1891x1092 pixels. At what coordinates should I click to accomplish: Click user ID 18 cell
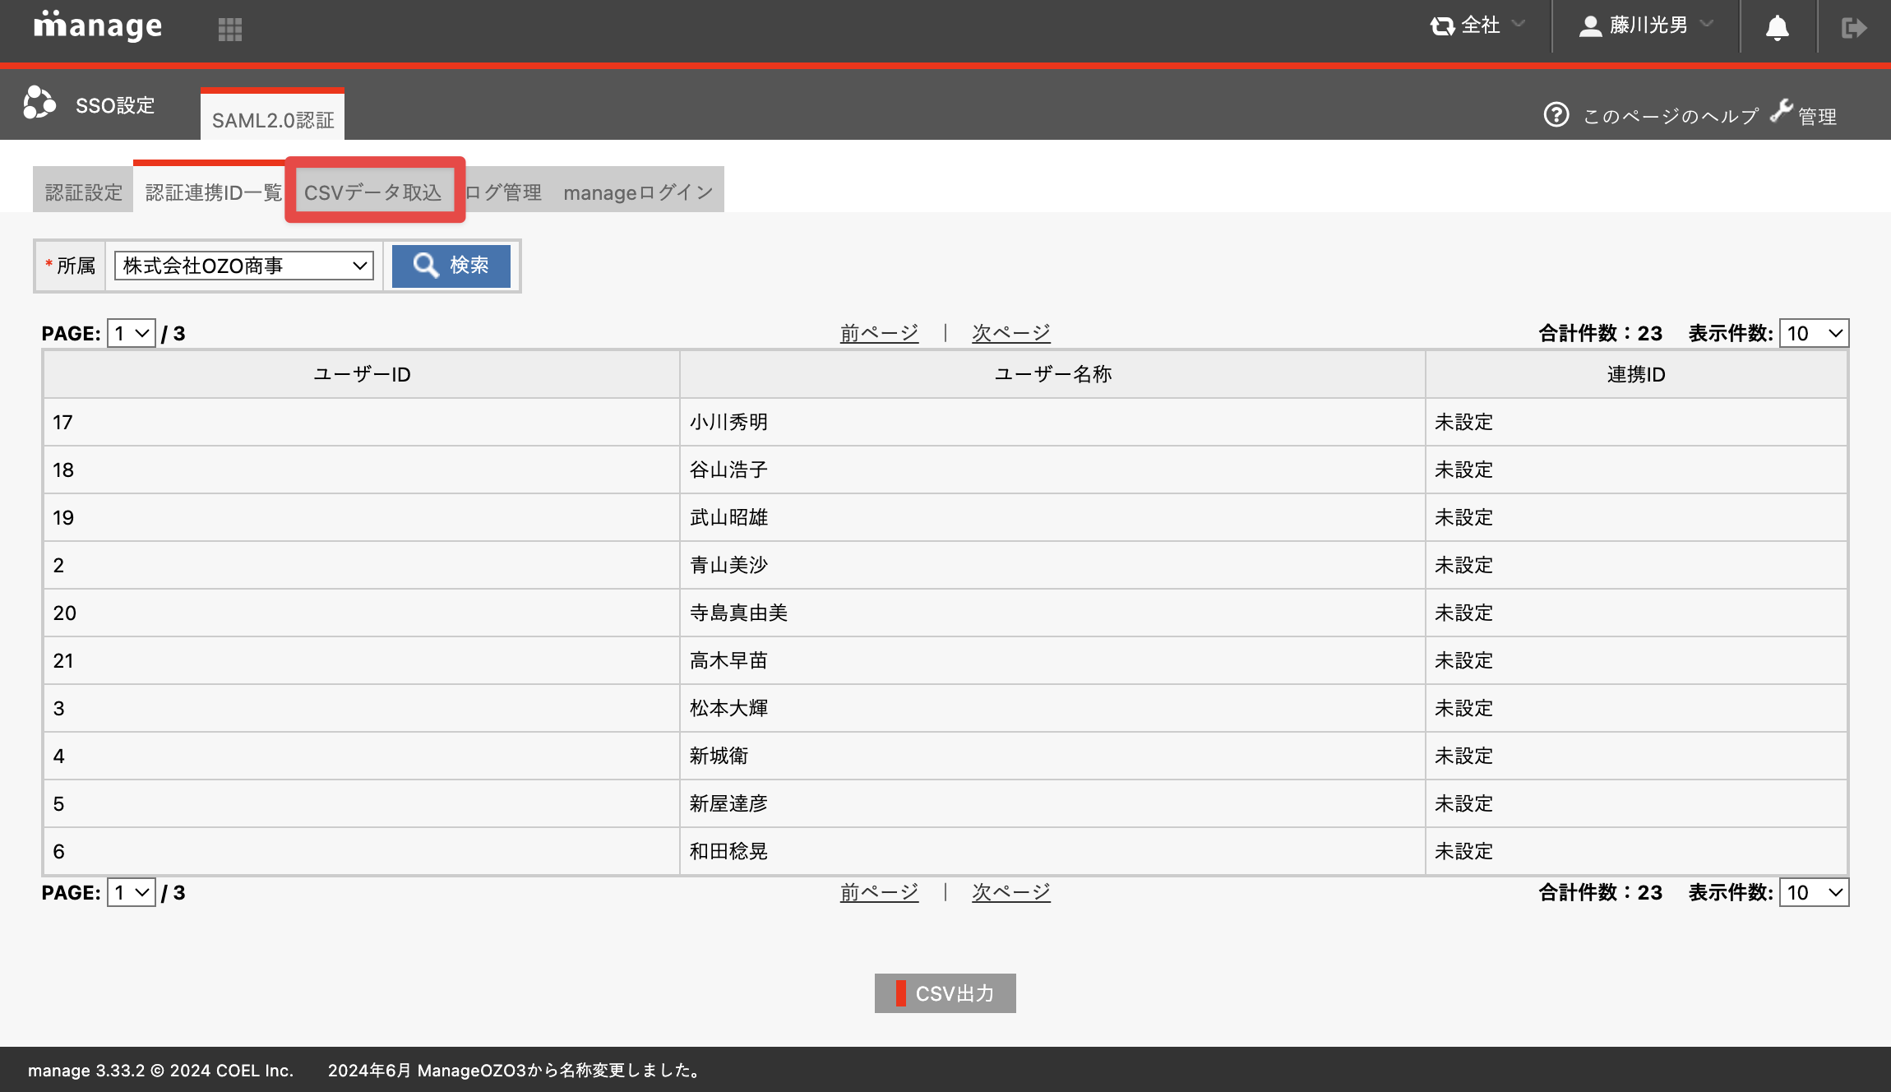click(362, 470)
